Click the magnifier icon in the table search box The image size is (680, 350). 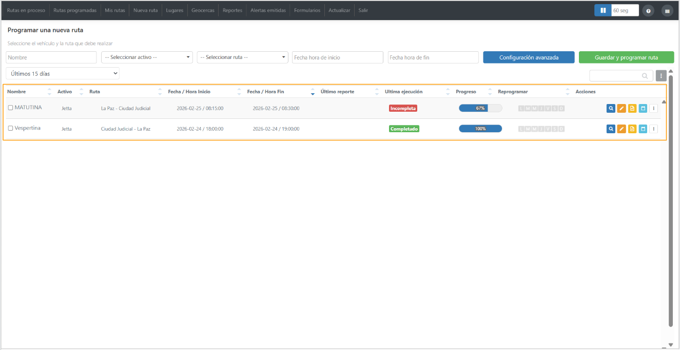(645, 76)
